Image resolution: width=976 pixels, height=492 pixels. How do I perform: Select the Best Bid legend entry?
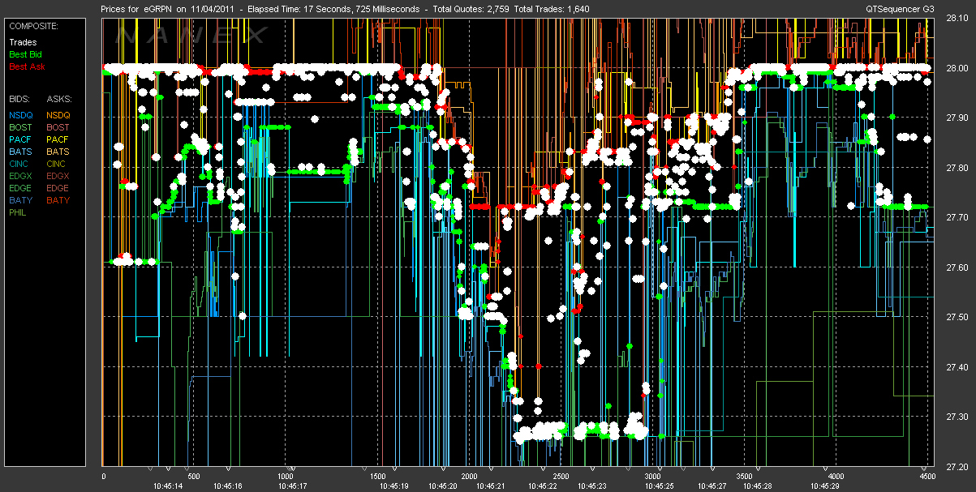point(25,53)
